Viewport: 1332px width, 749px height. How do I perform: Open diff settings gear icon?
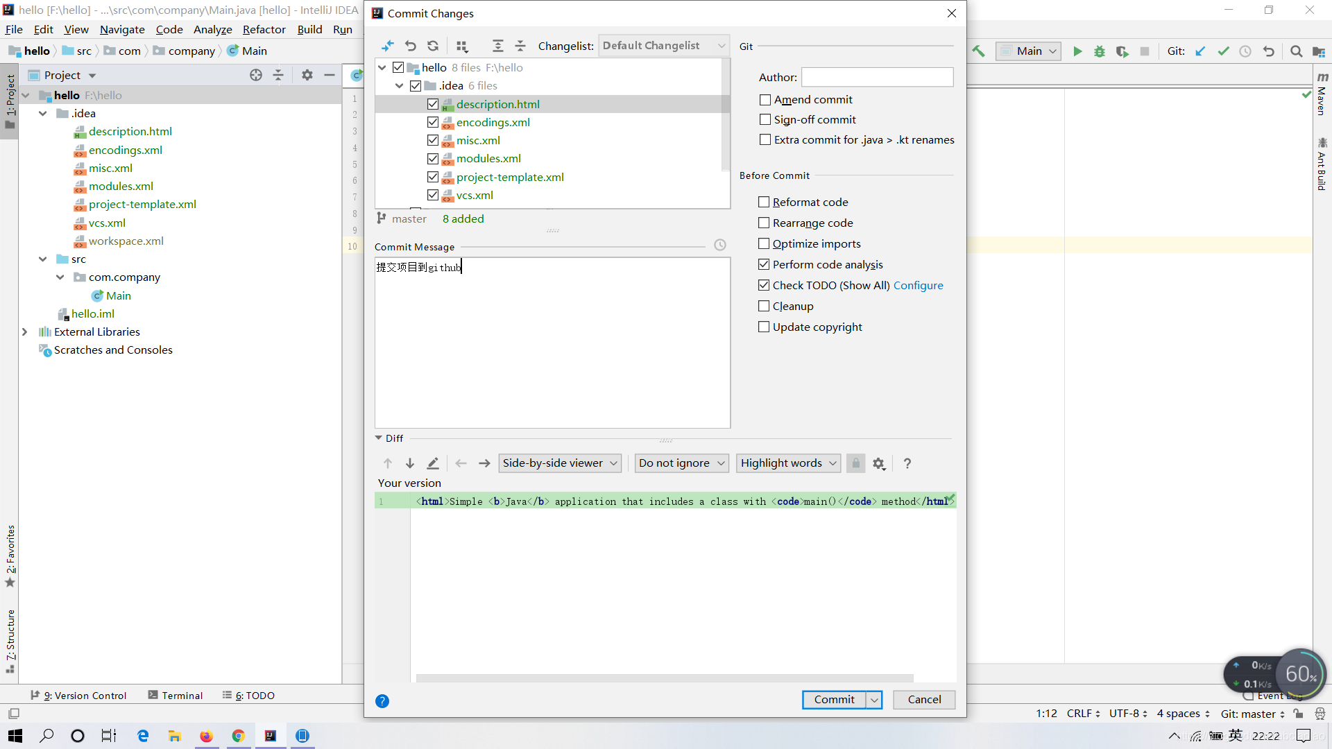click(x=879, y=463)
